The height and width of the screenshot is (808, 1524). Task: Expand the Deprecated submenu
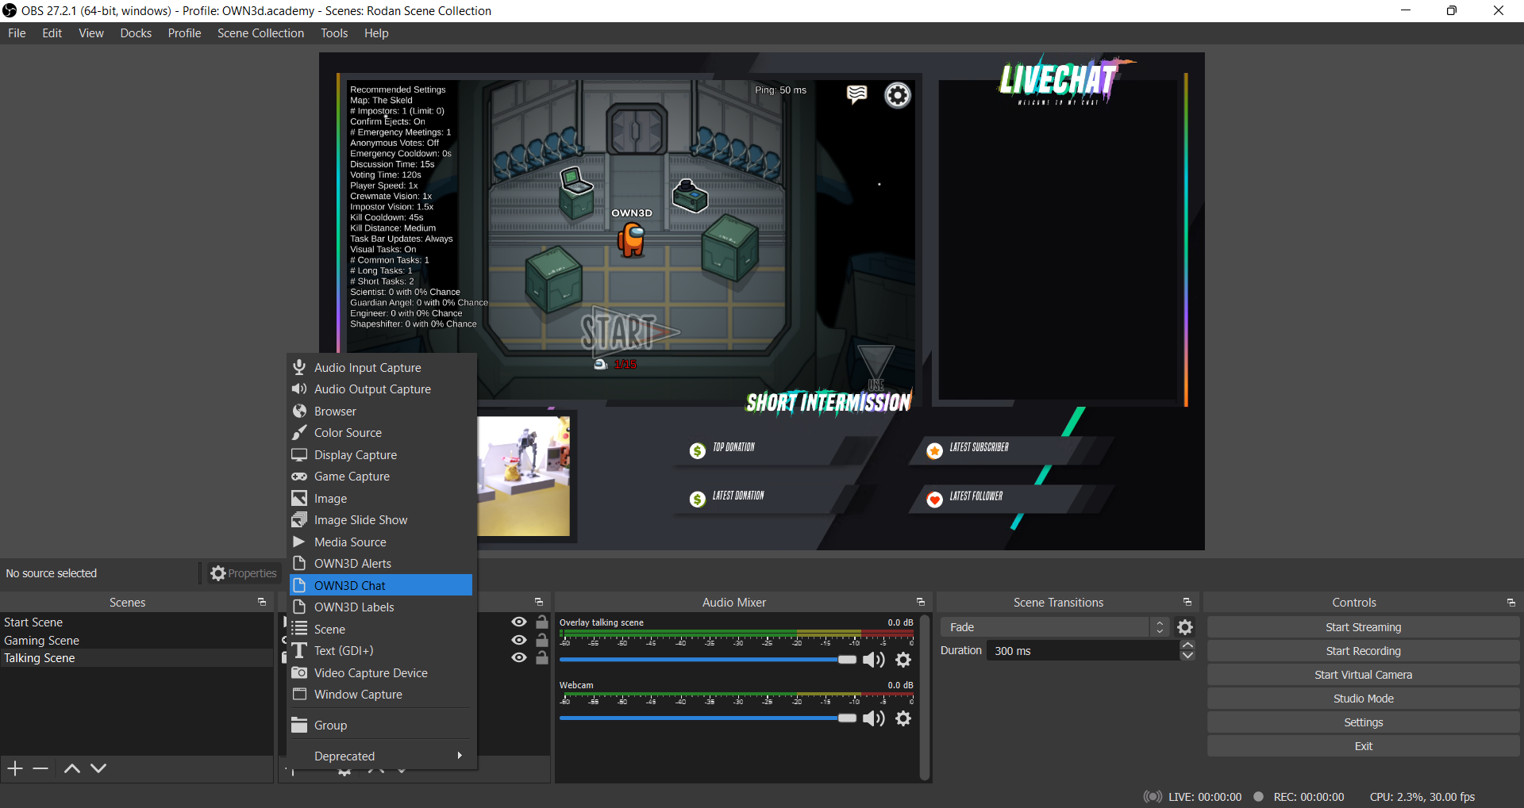pyautogui.click(x=381, y=756)
